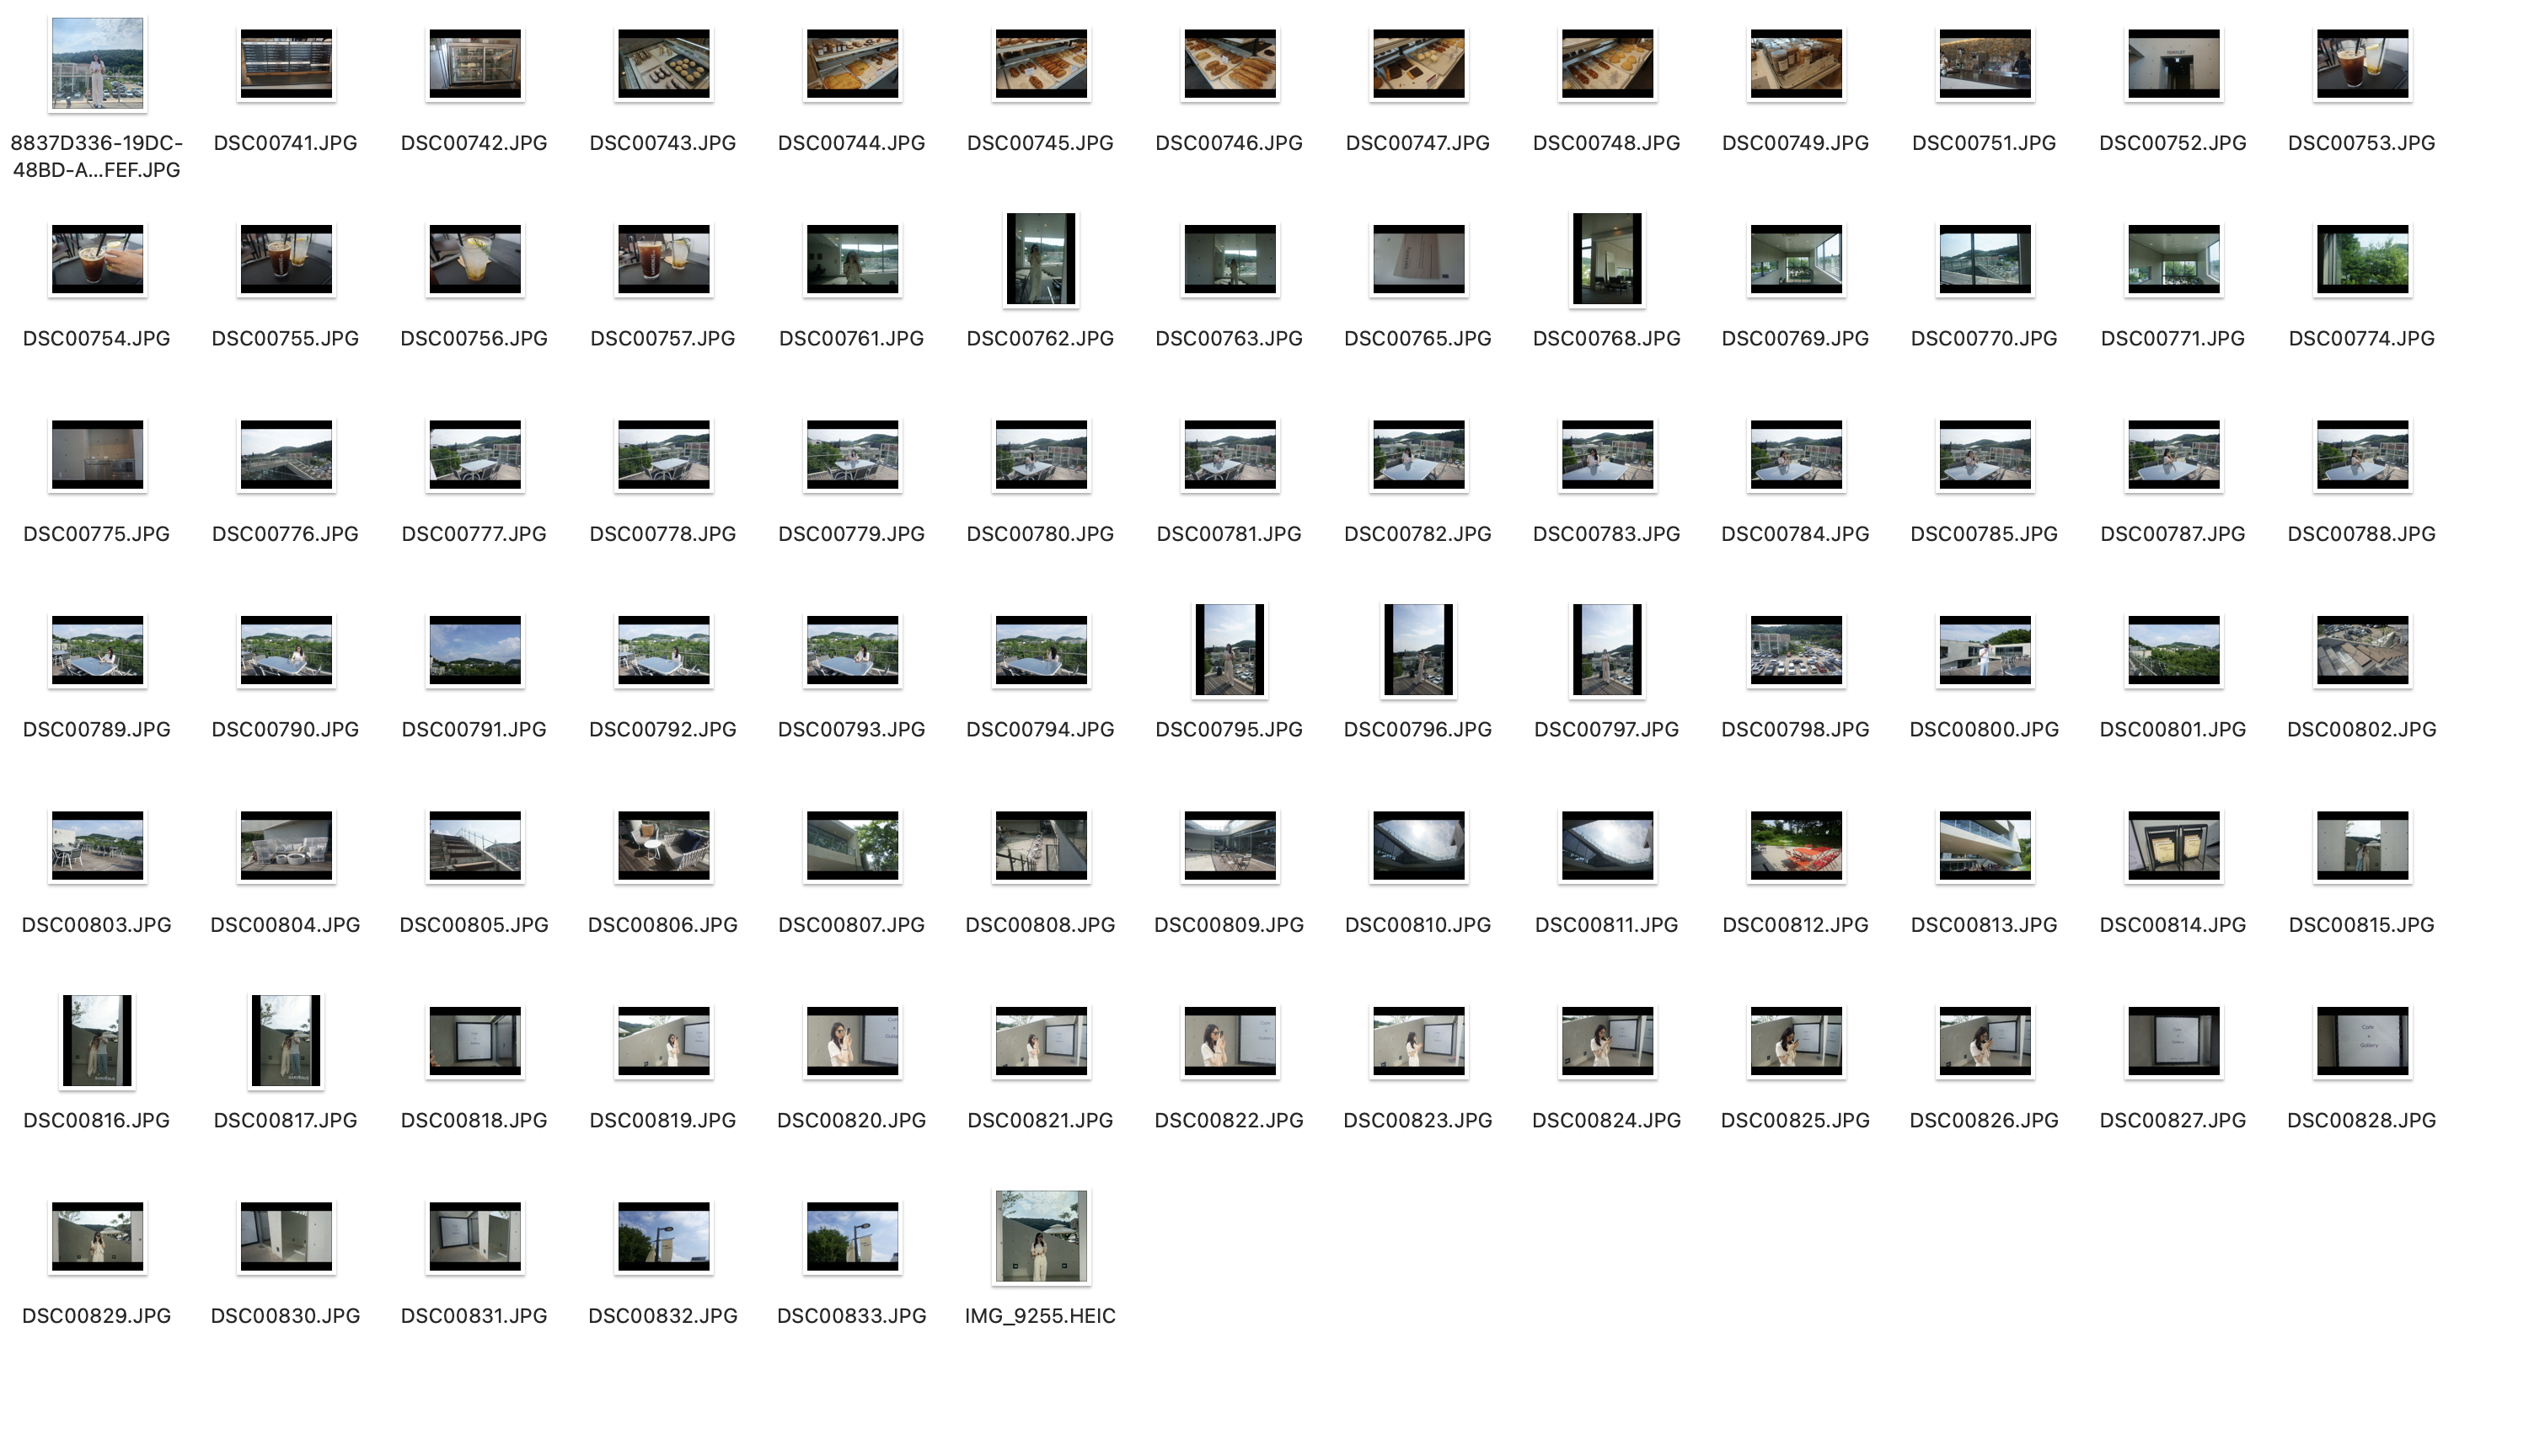Click the DSC00820.JPG portrait thumbnail
The height and width of the screenshot is (1456, 2545).
pos(852,1041)
